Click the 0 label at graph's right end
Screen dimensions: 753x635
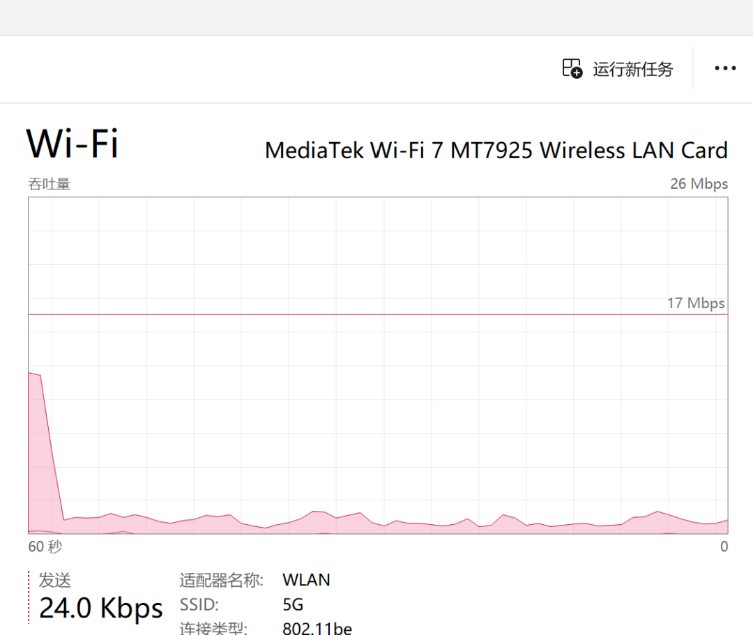pyautogui.click(x=724, y=546)
